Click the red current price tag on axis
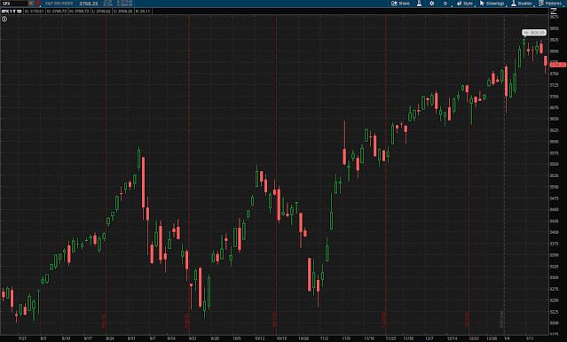This screenshot has width=567, height=342. pyautogui.click(x=557, y=65)
